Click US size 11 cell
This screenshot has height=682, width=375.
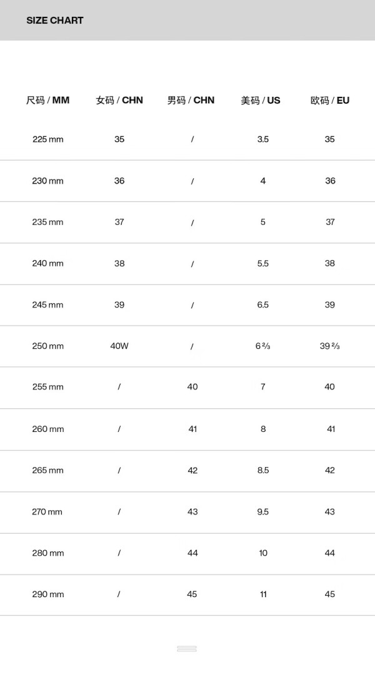click(x=263, y=594)
